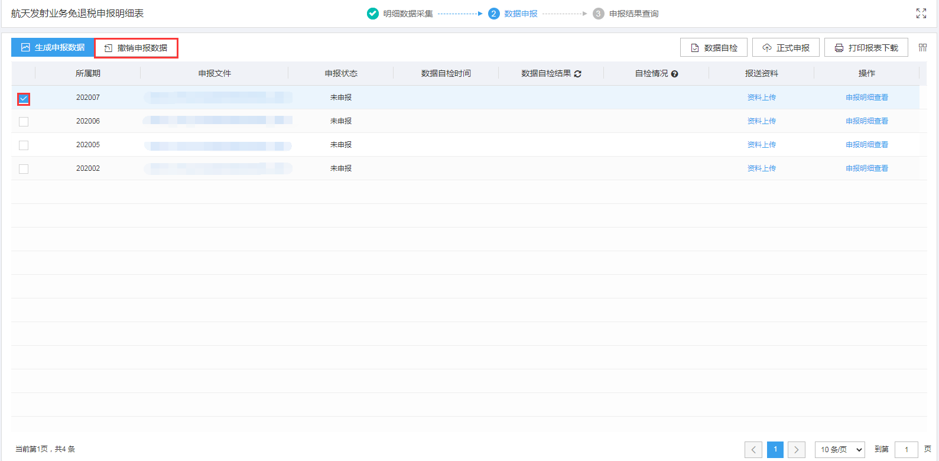Uncheck the 202007 row checkbox
The image size is (939, 461).
pyautogui.click(x=24, y=99)
